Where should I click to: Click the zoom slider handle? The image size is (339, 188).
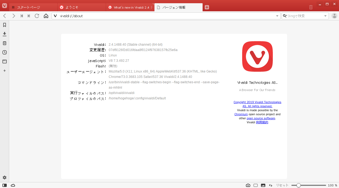coord(298,185)
